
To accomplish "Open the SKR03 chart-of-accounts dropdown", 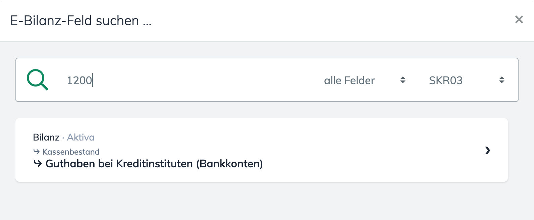I will [x=445, y=80].
